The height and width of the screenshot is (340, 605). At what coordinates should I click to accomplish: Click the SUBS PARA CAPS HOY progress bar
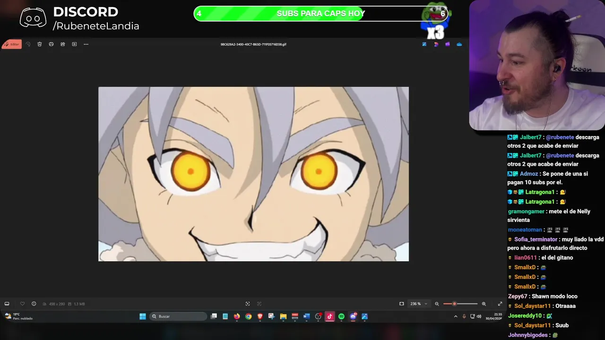[321, 14]
